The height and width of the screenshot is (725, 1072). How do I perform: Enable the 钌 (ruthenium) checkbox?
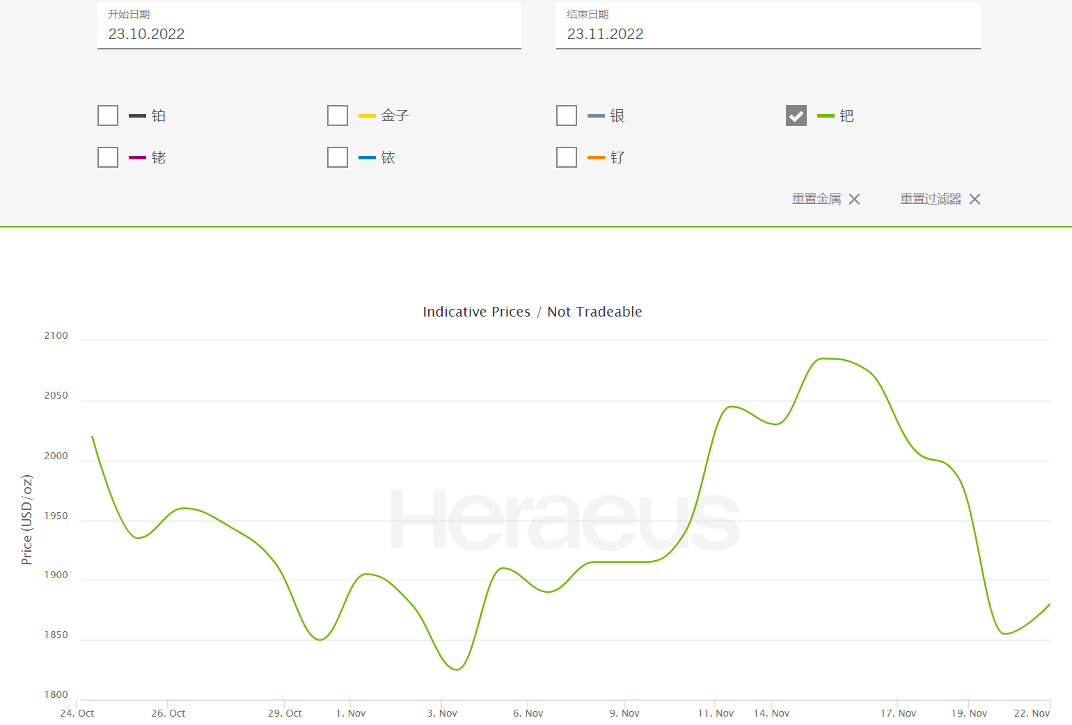click(x=567, y=157)
